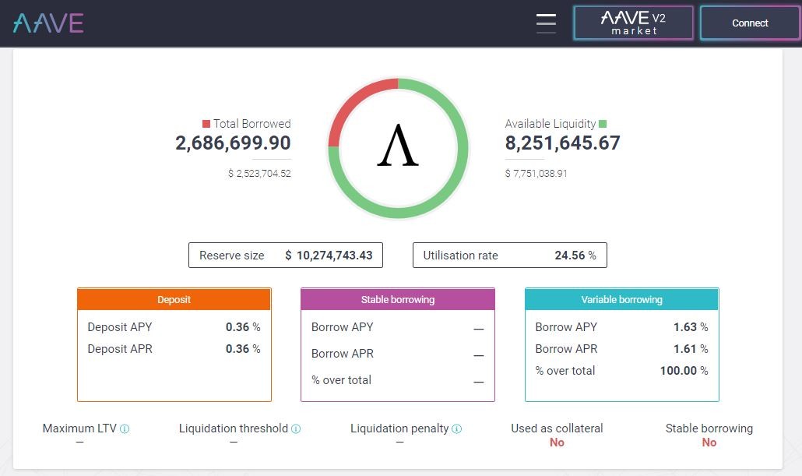Click the Connect button
Viewport: 802px width, 476px height.
tap(749, 23)
